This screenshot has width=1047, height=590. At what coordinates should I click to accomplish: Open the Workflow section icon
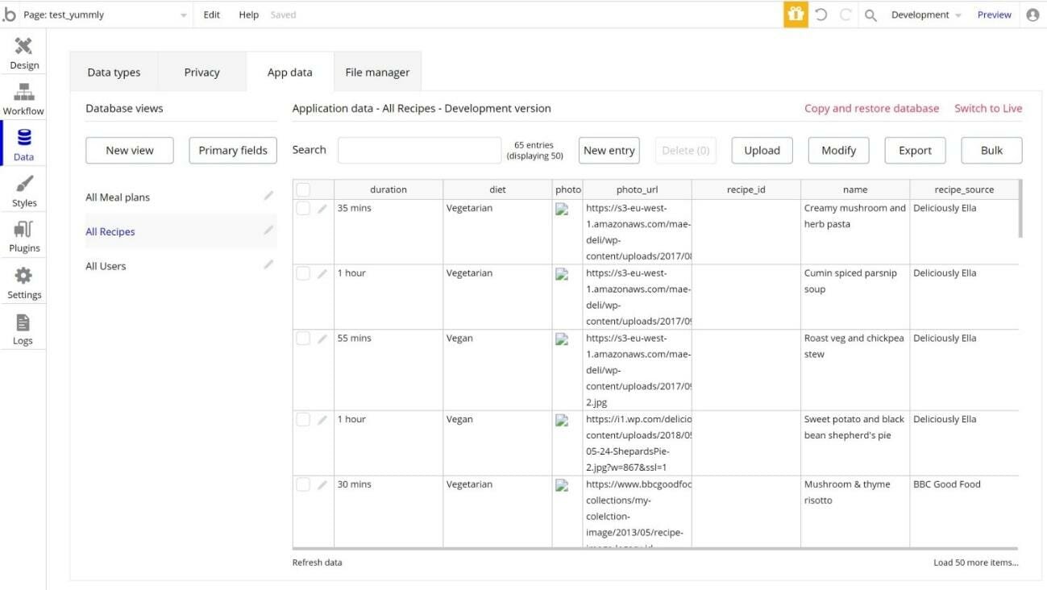pos(23,99)
